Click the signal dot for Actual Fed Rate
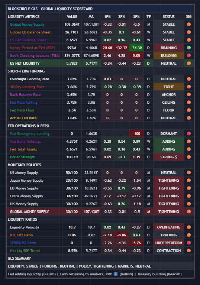The image size is (200, 285). (x=189, y=118)
